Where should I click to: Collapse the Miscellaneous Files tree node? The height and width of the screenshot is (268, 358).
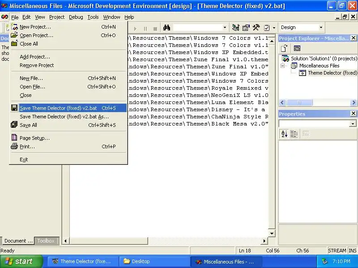[283, 66]
